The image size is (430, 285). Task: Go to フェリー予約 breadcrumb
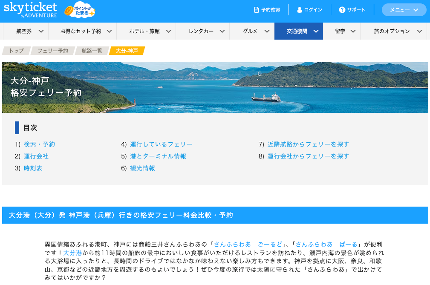coord(52,51)
